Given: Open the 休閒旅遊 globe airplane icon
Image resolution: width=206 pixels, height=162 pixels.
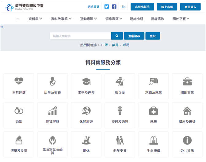Looking at the screenshot, I should click(86, 111).
